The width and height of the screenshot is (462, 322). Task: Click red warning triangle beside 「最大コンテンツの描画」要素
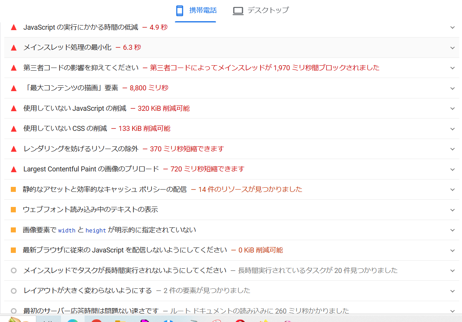click(x=14, y=88)
